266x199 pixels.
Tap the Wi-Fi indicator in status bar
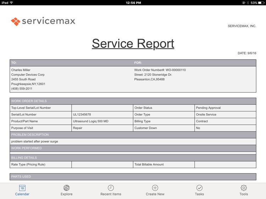[11, 3]
